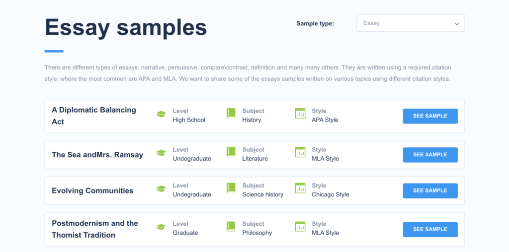Image resolution: width=509 pixels, height=252 pixels.
Task: Click the Aa icon beside Chicago Style
Action: click(300, 189)
